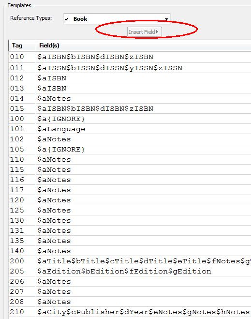Click the $aLanguage field in row 101
251x319 pixels.
61,129
